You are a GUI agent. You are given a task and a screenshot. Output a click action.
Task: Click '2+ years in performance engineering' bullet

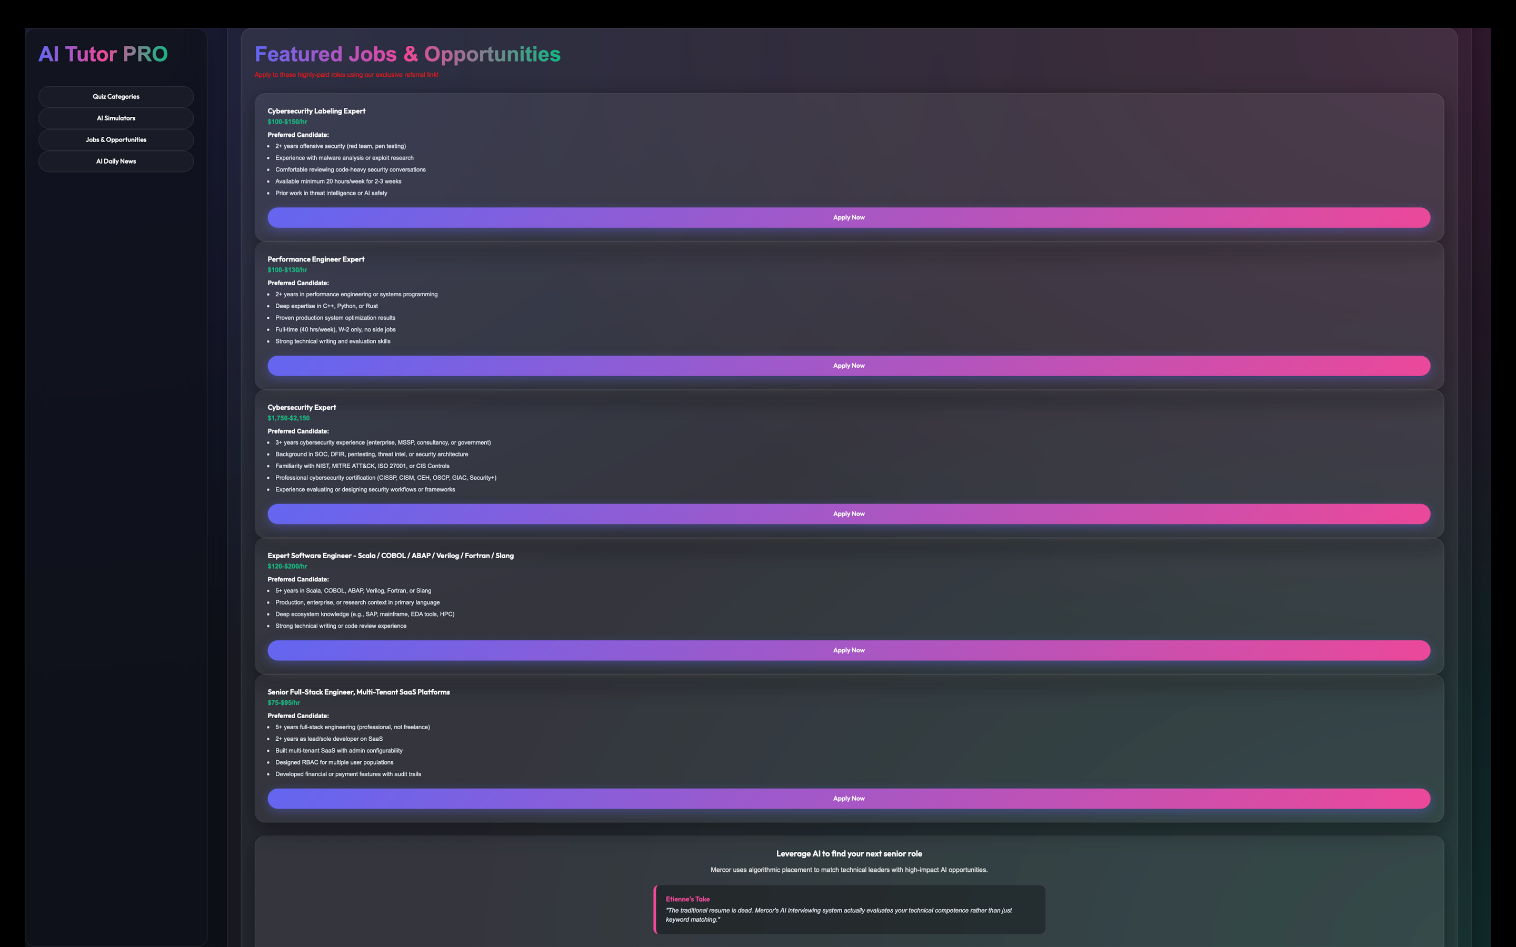(x=356, y=295)
